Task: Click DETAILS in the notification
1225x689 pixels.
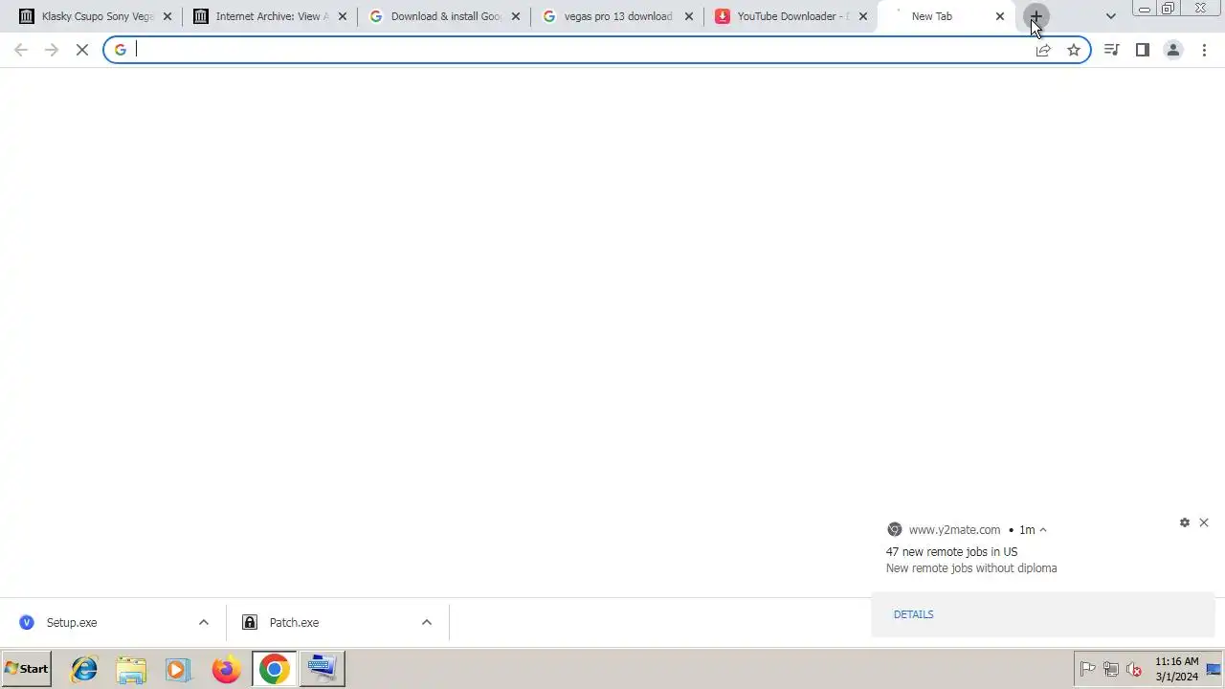Action: (913, 614)
